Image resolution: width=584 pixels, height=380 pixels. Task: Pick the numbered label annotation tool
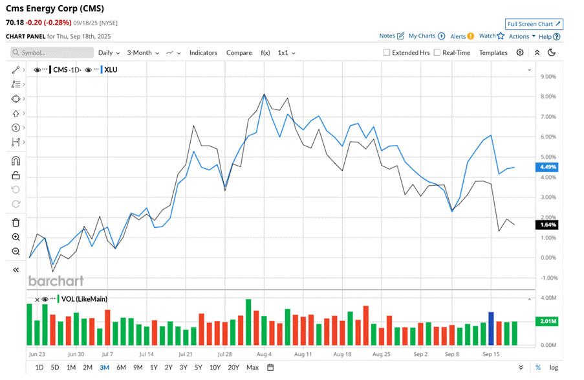16,128
